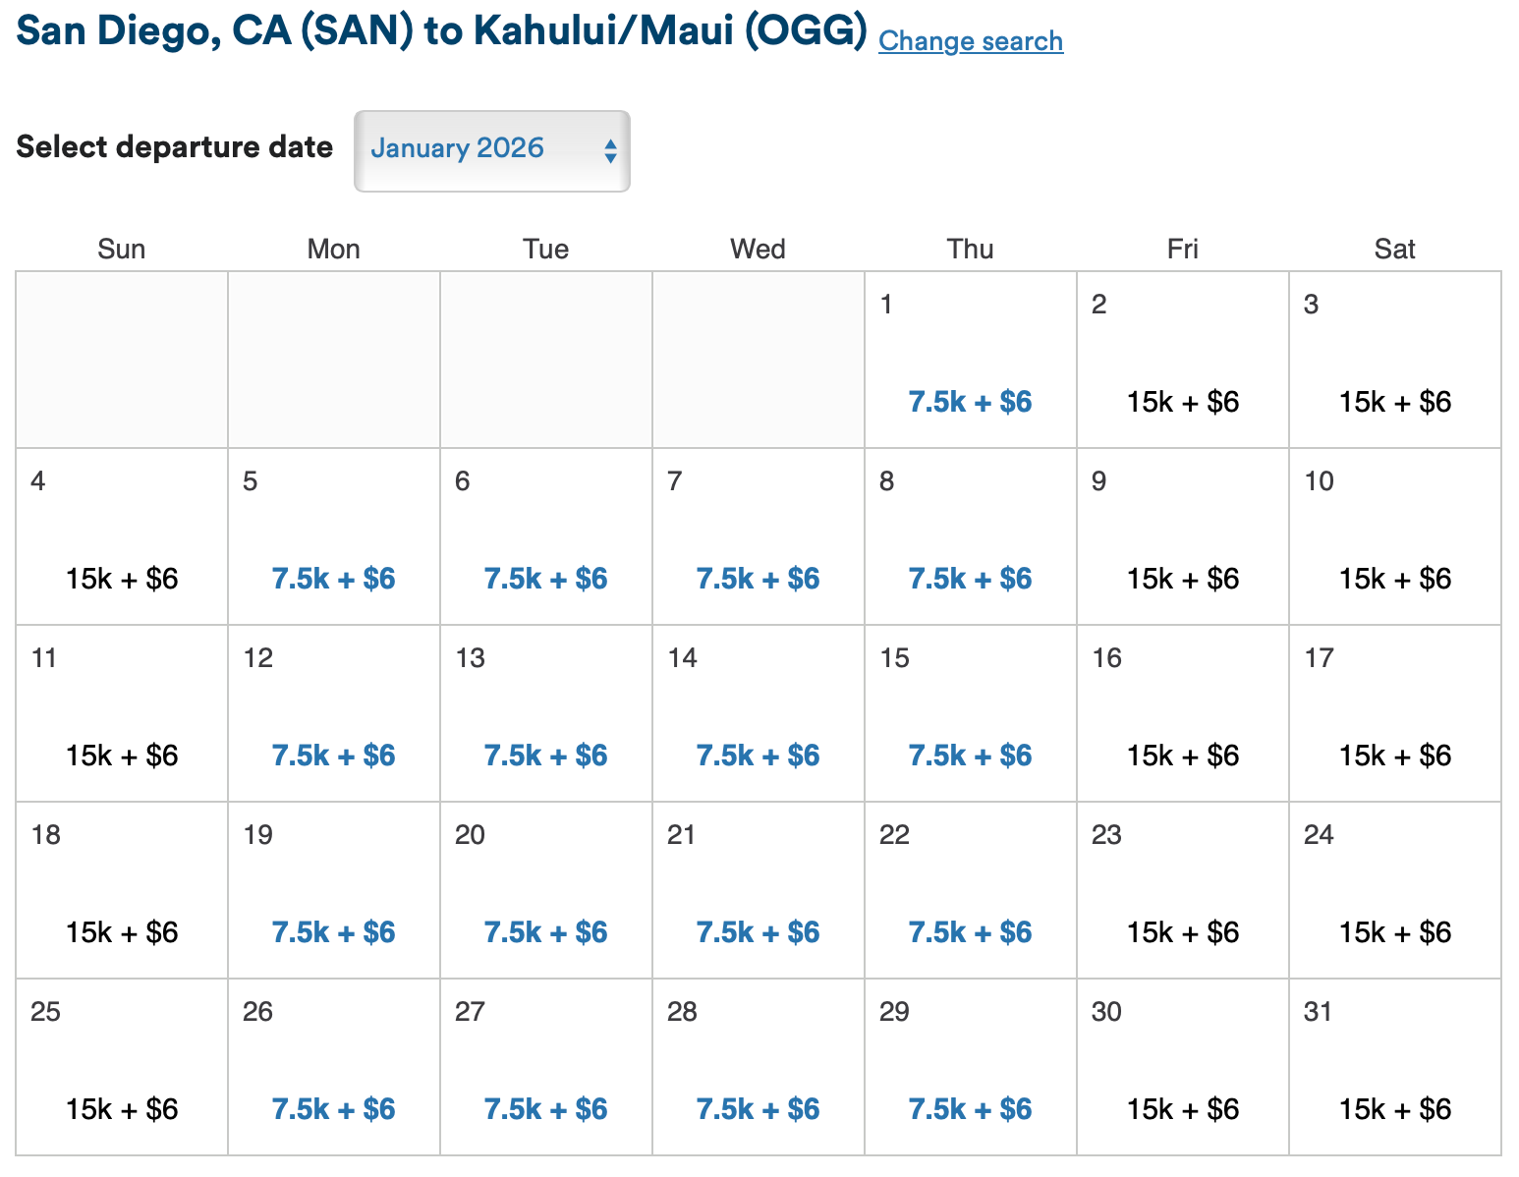Pick the 15k fare on Sunday January 25
This screenshot has height=1177, width=1519.
(121, 1109)
